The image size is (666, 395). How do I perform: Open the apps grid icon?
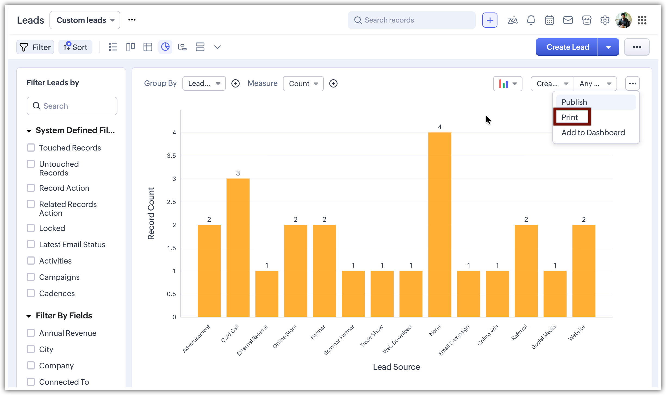(x=642, y=20)
